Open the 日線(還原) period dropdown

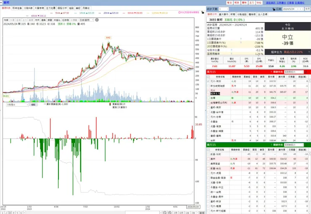pyautogui.click(x=86, y=20)
